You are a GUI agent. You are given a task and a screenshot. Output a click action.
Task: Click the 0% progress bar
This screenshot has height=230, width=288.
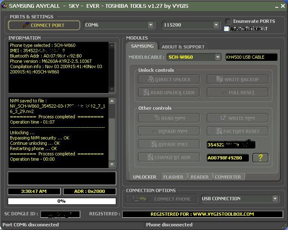pyautogui.click(x=62, y=201)
